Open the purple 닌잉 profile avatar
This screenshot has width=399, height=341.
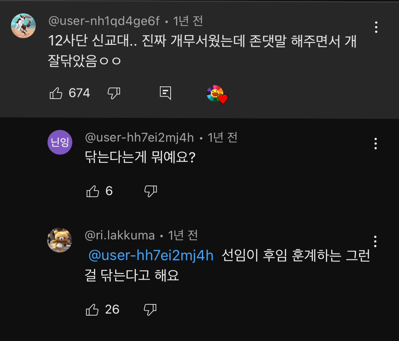[x=60, y=142]
